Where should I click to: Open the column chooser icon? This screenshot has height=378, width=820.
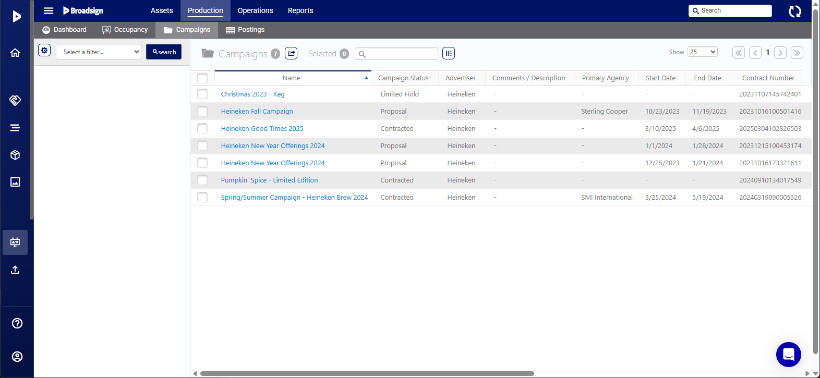(449, 53)
